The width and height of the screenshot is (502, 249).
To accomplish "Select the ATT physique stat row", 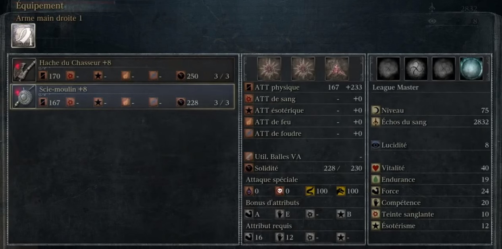I will pyautogui.click(x=304, y=87).
